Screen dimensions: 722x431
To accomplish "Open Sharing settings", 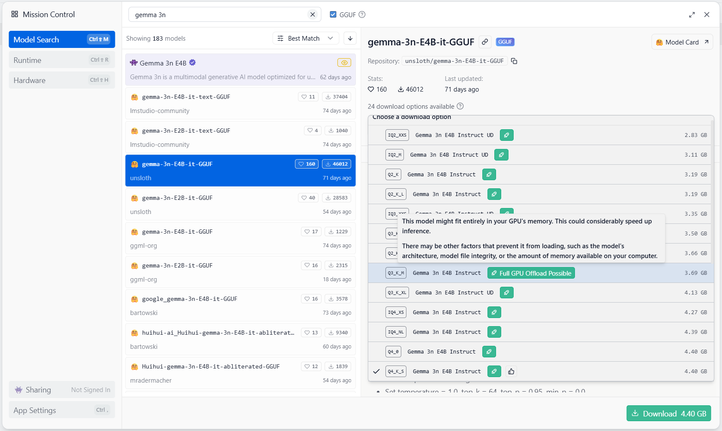I will click(62, 390).
